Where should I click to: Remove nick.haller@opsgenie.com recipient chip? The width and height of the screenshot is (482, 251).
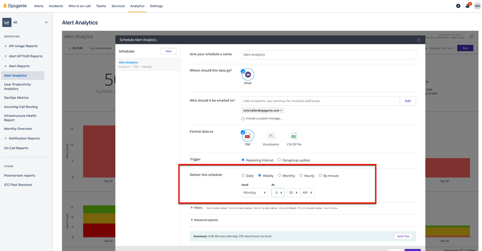(281, 111)
